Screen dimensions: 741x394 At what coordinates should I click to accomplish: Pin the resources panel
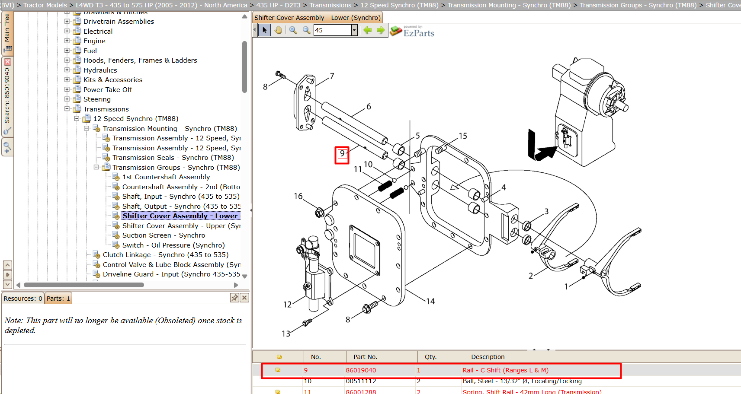[234, 298]
